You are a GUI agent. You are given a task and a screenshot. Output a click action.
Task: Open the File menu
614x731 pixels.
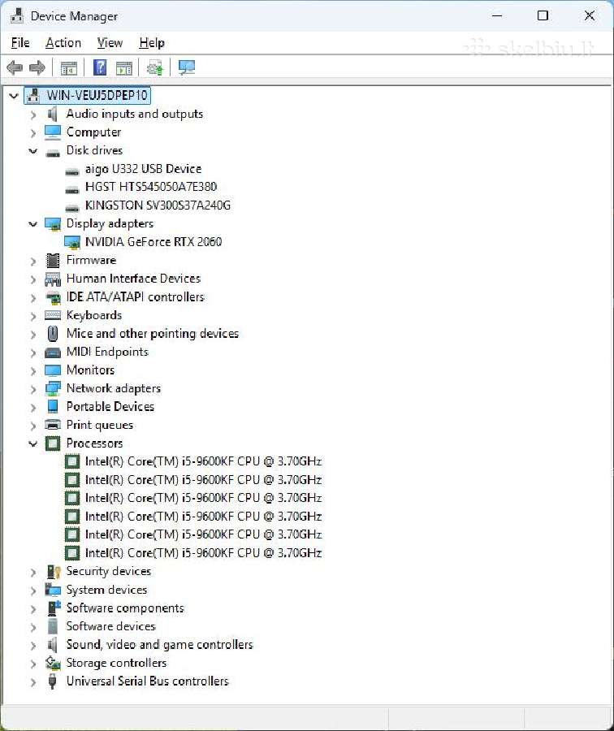pyautogui.click(x=20, y=43)
